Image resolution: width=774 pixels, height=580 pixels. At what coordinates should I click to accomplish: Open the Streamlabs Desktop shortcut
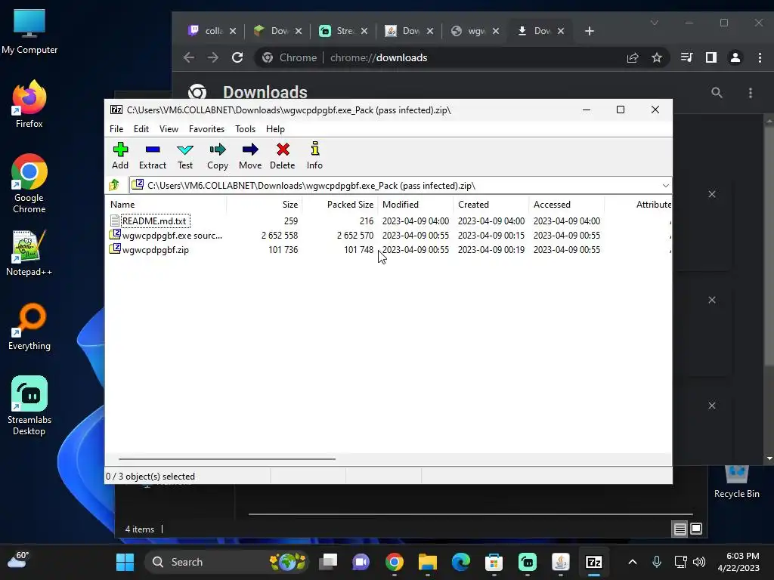point(29,406)
